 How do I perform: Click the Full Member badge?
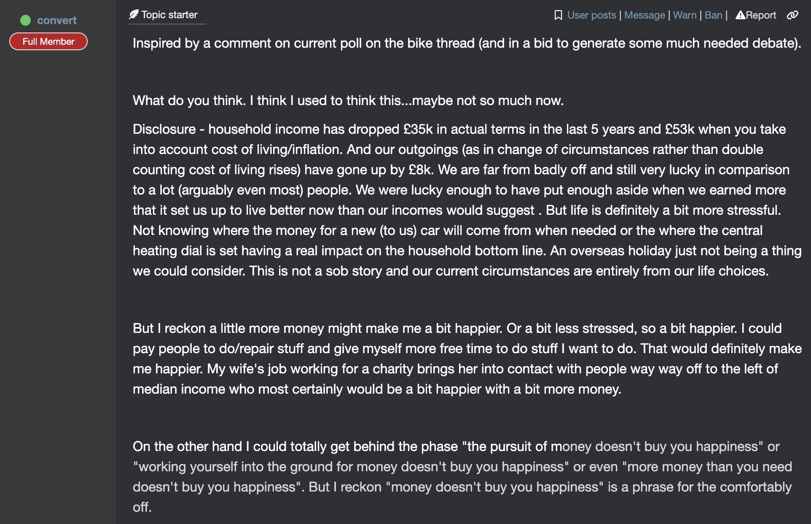click(x=48, y=41)
